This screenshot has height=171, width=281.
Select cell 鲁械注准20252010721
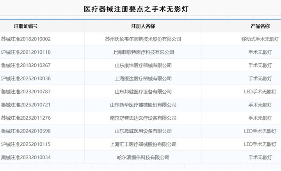coord(26,105)
